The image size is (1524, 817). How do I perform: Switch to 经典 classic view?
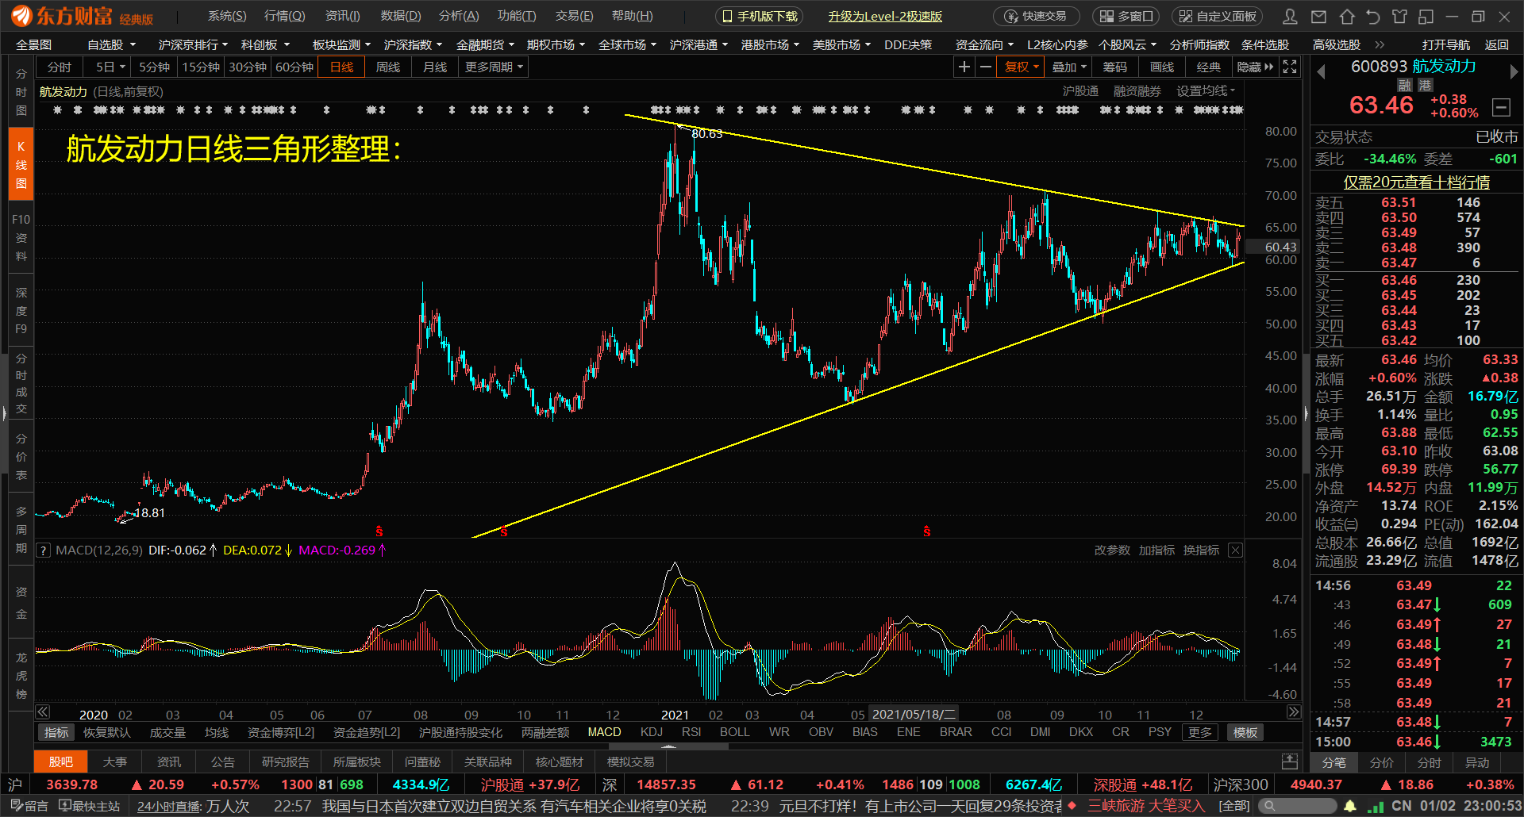1209,67
